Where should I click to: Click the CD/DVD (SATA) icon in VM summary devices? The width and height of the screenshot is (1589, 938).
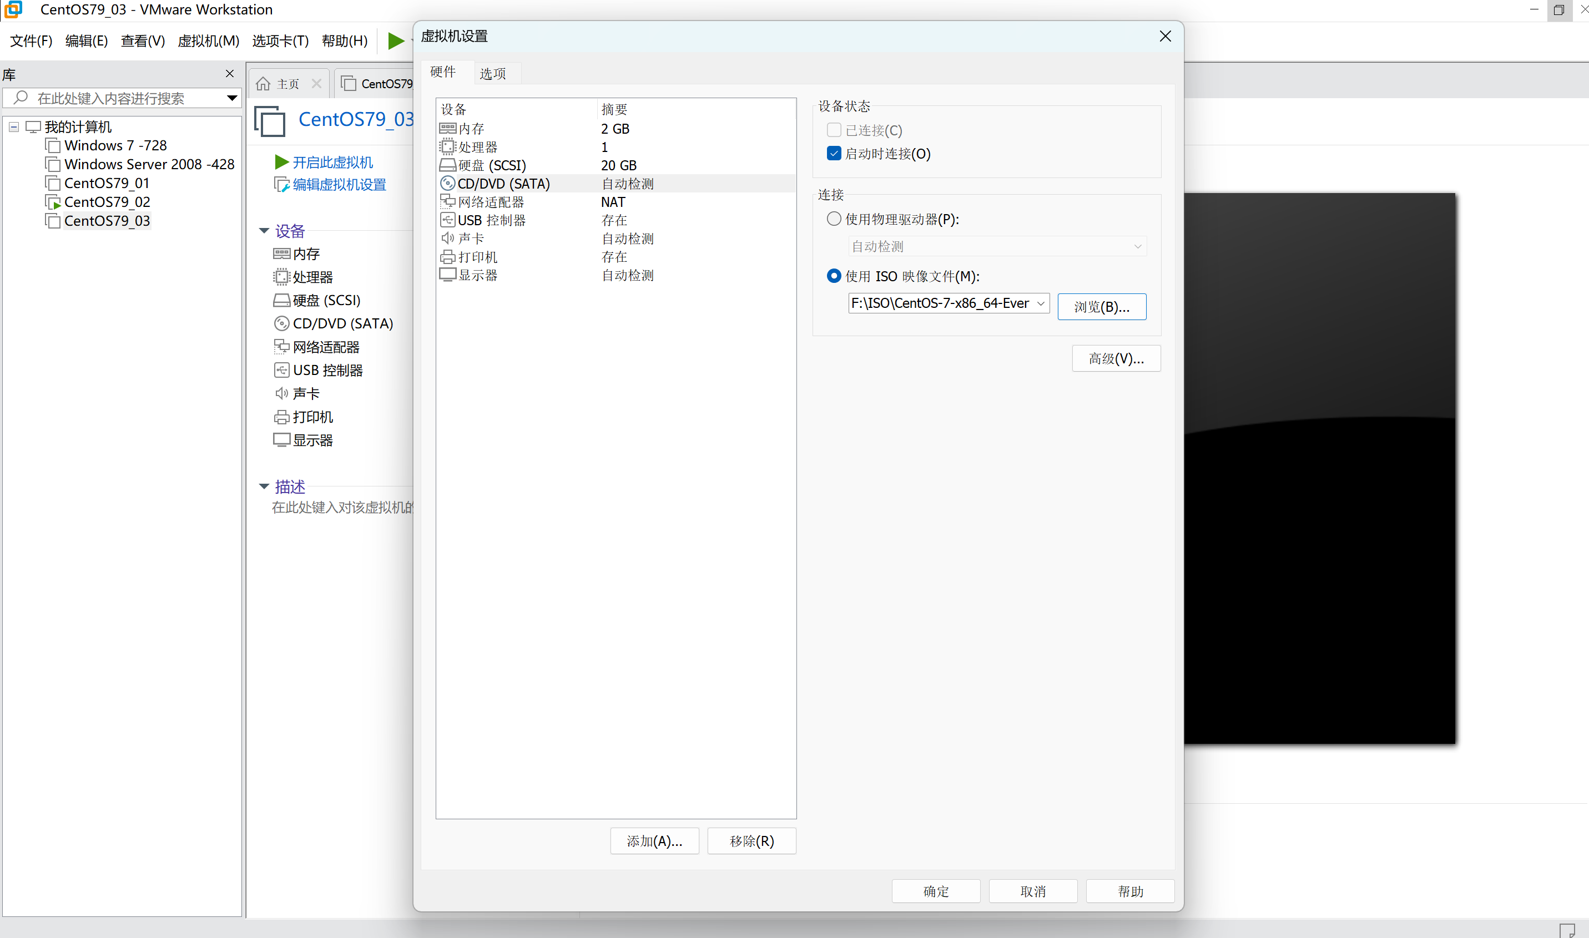(281, 323)
